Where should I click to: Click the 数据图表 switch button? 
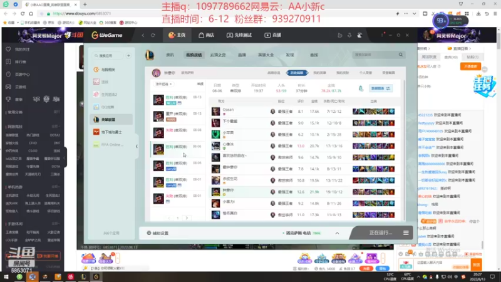[381, 88]
